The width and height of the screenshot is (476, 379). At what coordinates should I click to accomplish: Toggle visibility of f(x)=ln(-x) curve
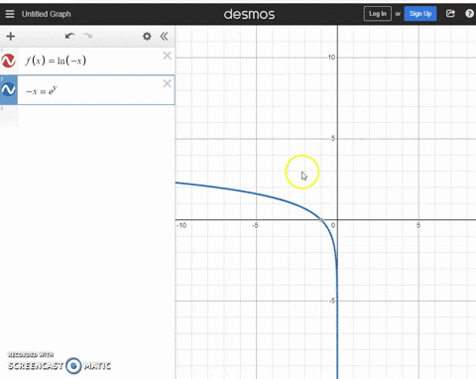pyautogui.click(x=8, y=61)
